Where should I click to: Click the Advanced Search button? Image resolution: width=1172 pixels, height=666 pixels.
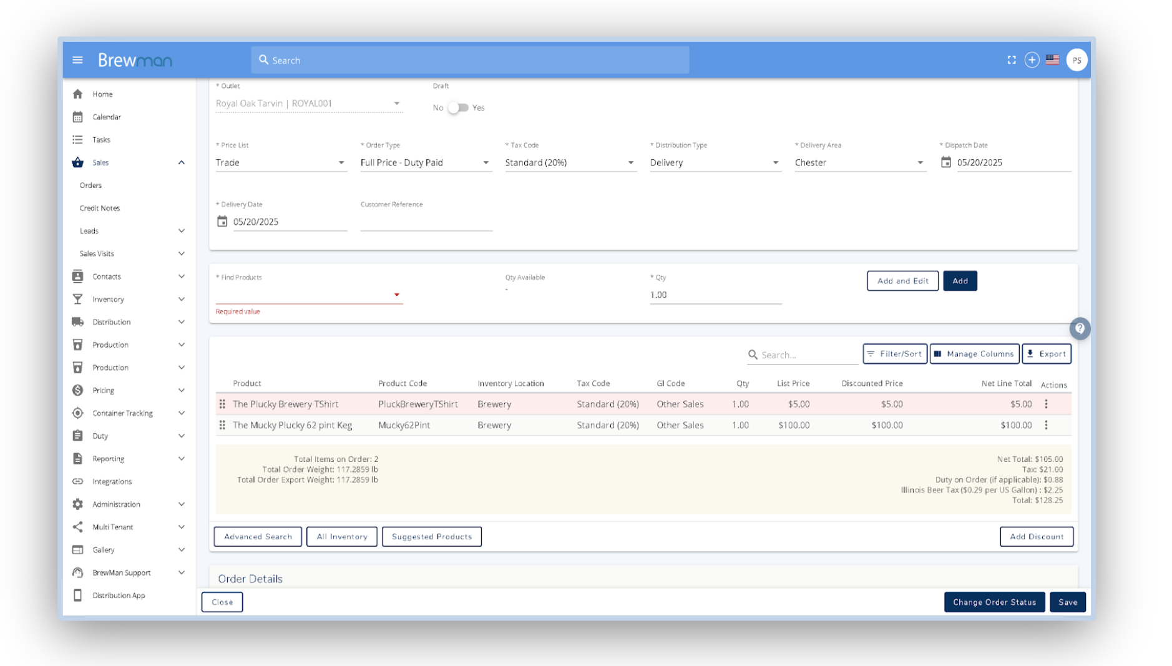(x=258, y=537)
